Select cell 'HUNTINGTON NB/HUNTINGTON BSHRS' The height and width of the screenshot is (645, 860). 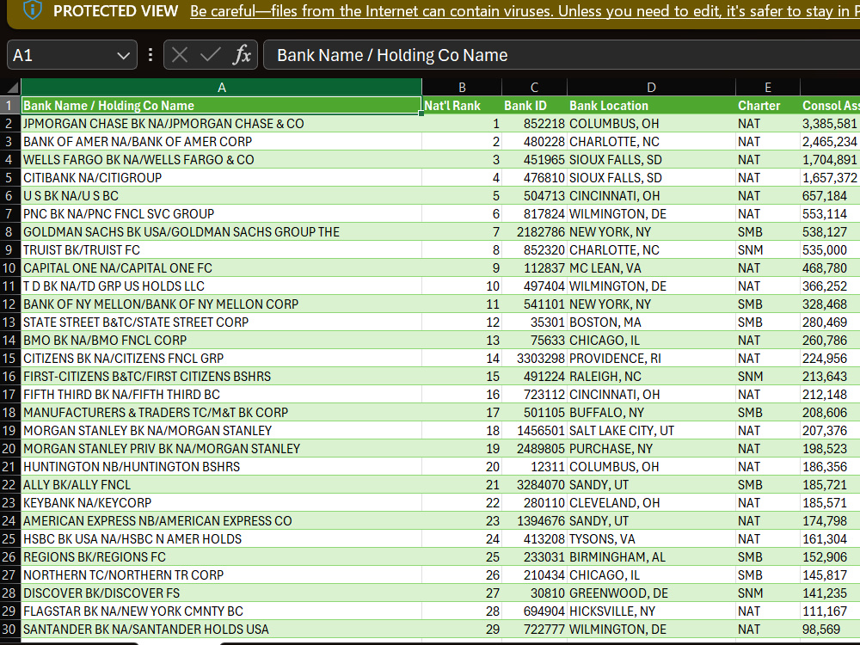tap(222, 467)
